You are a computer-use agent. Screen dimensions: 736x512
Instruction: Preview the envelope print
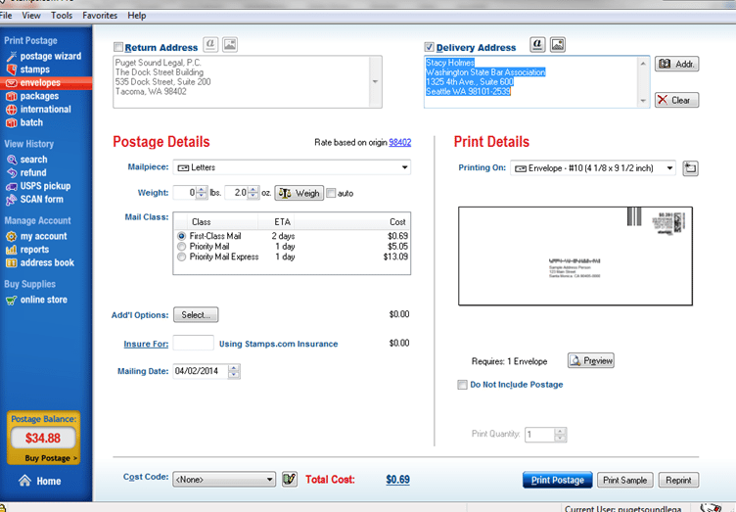coord(591,360)
